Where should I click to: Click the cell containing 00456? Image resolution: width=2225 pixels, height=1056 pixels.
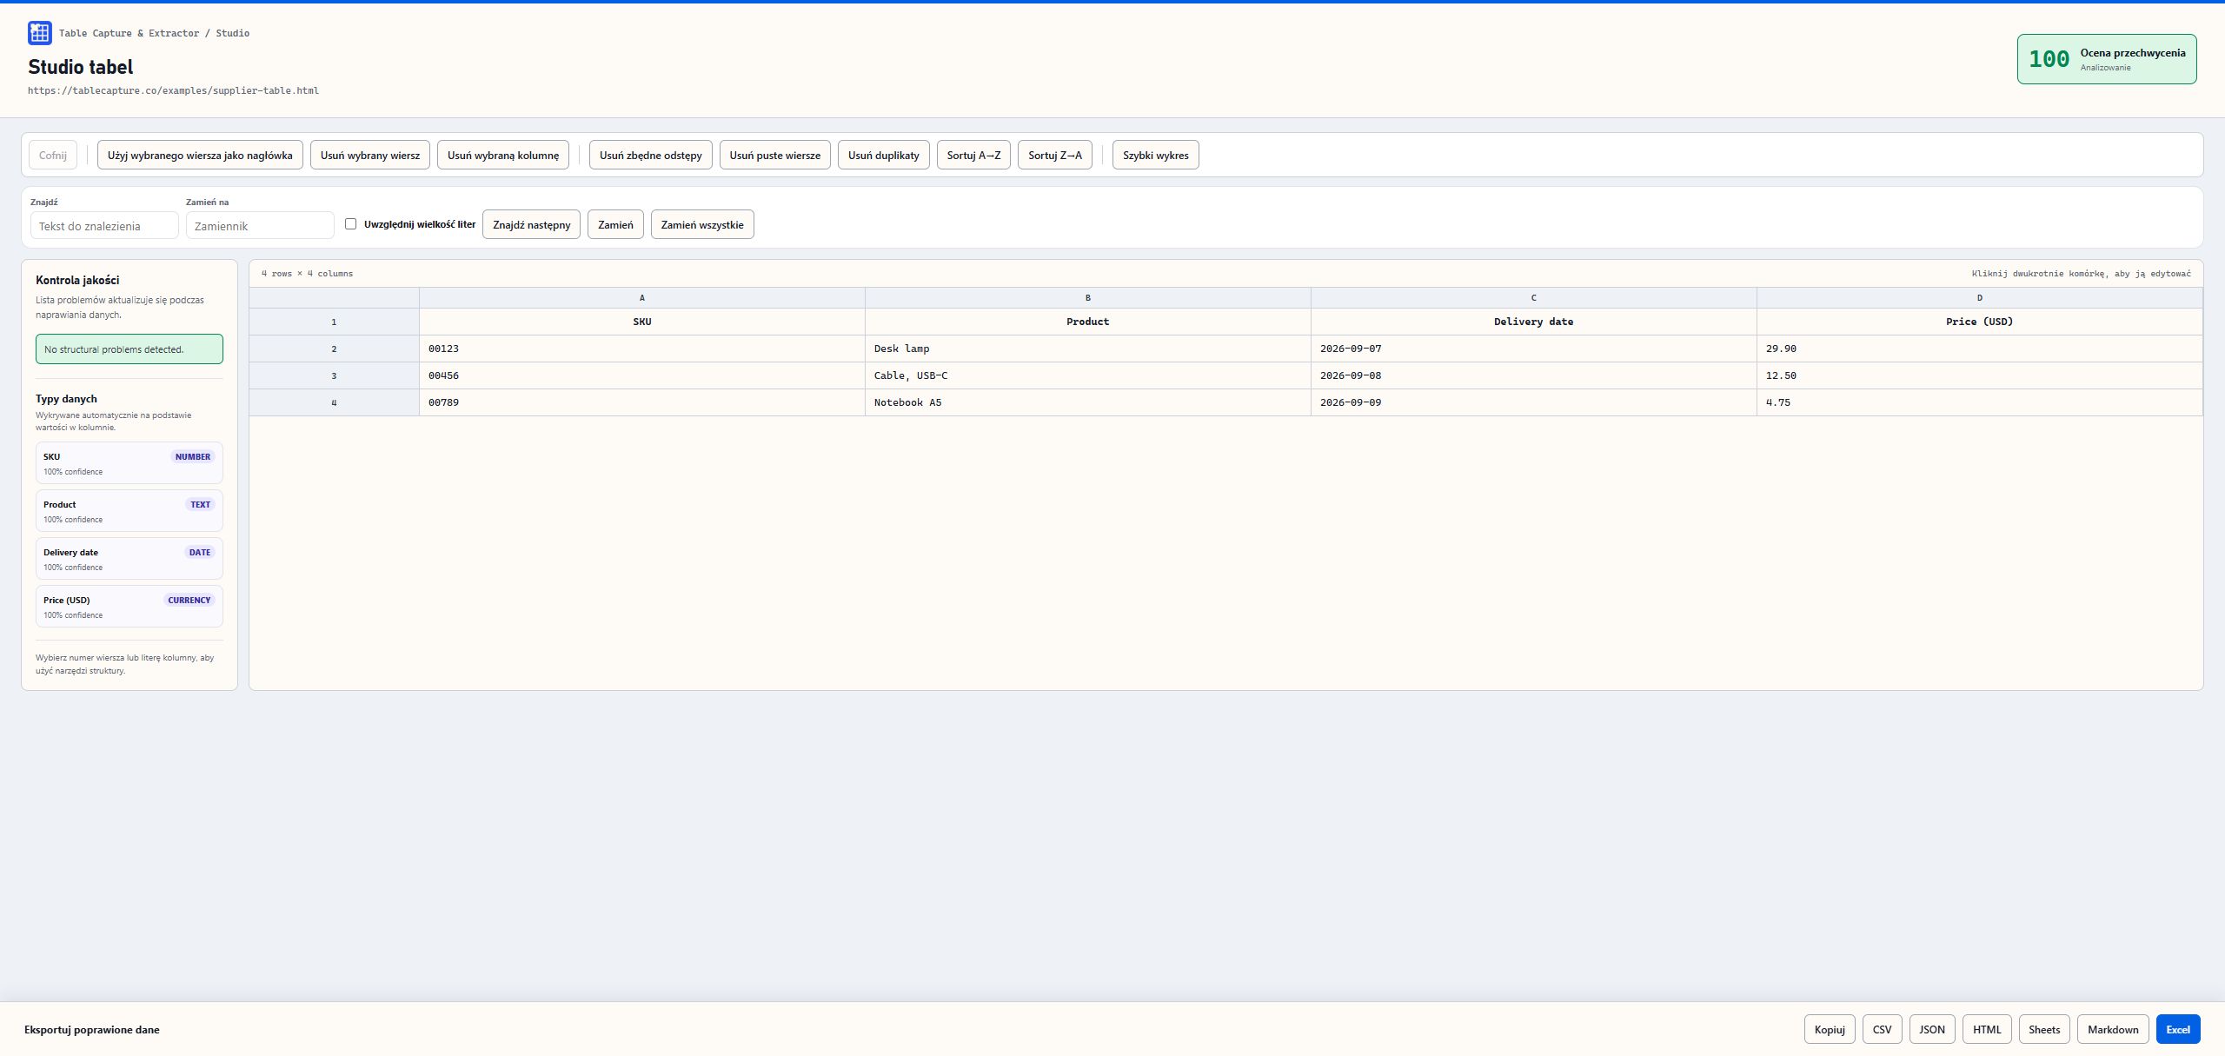point(642,376)
